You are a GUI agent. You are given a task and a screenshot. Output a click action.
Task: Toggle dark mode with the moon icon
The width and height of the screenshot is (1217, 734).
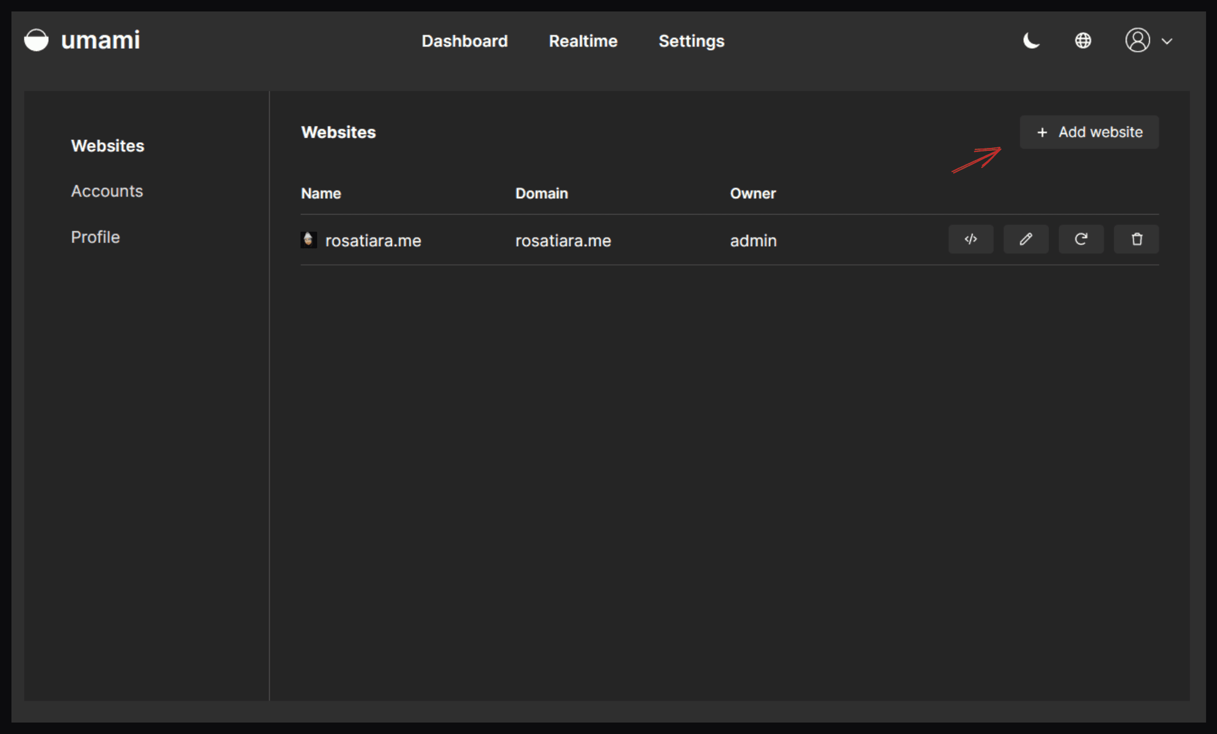click(1032, 40)
